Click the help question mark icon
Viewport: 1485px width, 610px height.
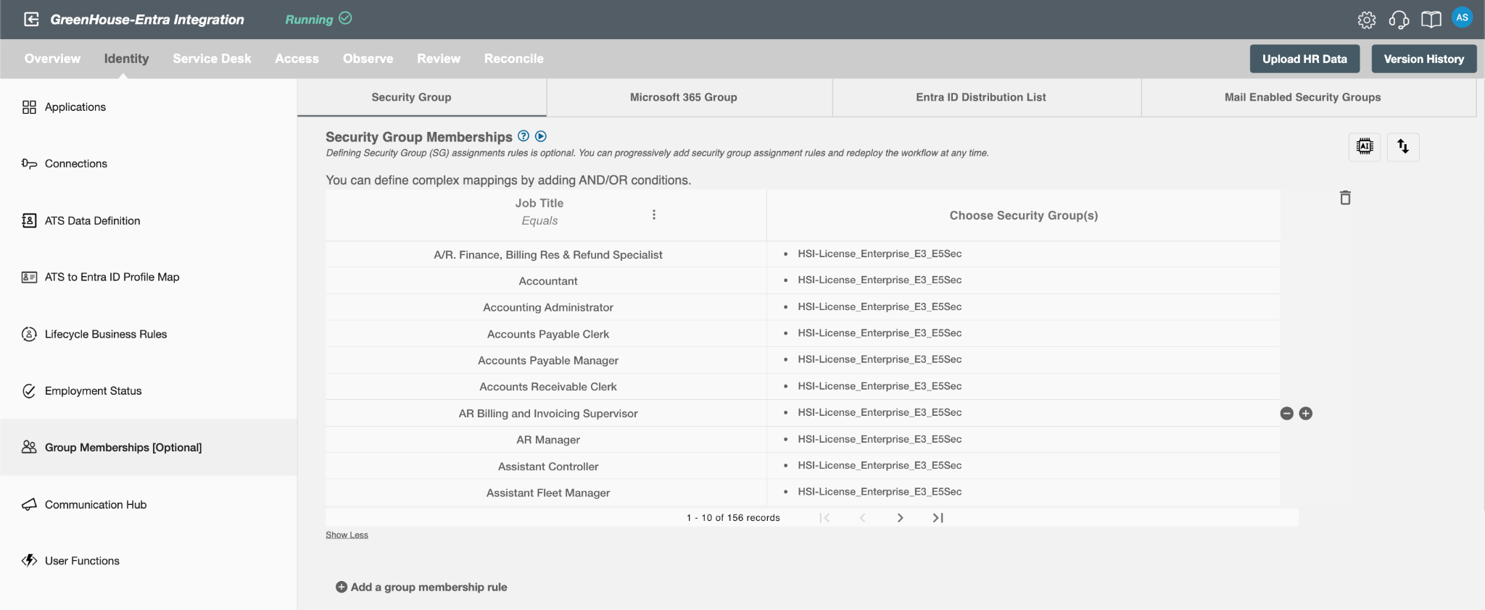[524, 136]
